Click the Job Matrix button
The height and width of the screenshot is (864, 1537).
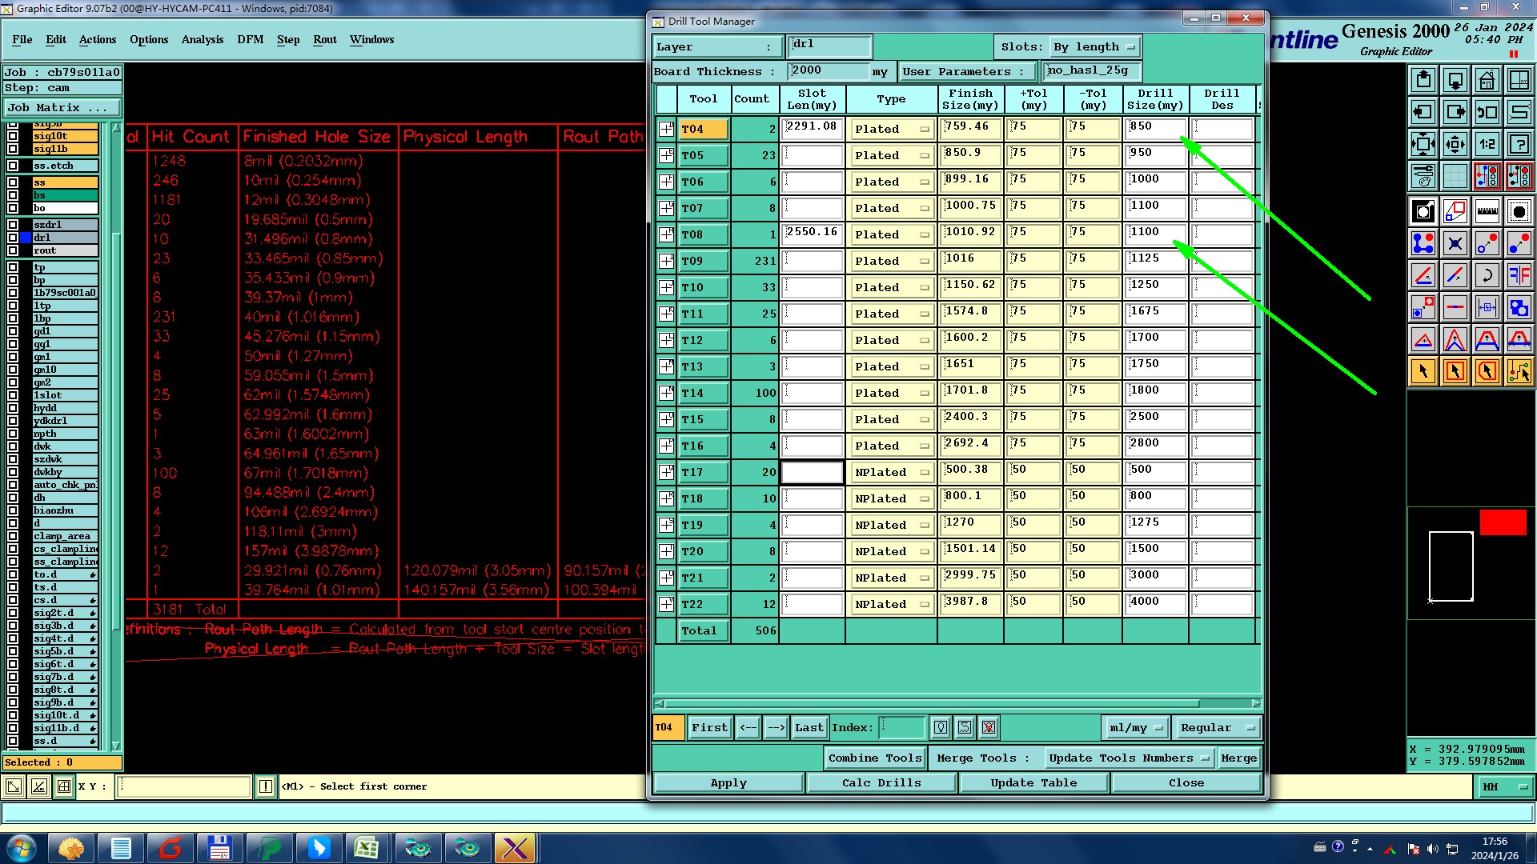tap(62, 107)
